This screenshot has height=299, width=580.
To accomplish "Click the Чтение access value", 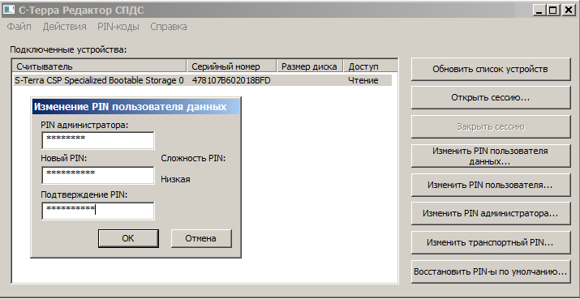I will tap(363, 80).
